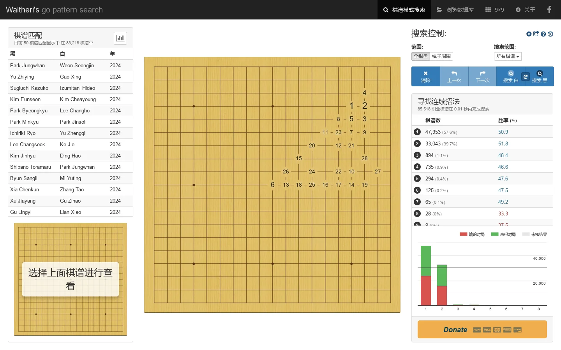Click the 赢得对局 green legend swatch
561x350 pixels.
[495, 234]
